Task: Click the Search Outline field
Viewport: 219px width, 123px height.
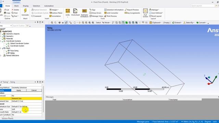Action: click(19, 26)
